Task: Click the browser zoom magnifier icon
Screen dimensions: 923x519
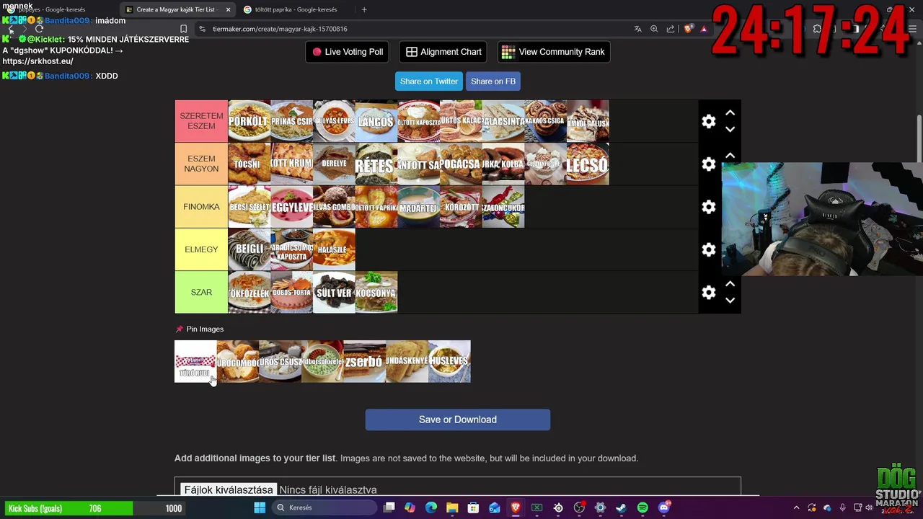Action: pos(654,29)
